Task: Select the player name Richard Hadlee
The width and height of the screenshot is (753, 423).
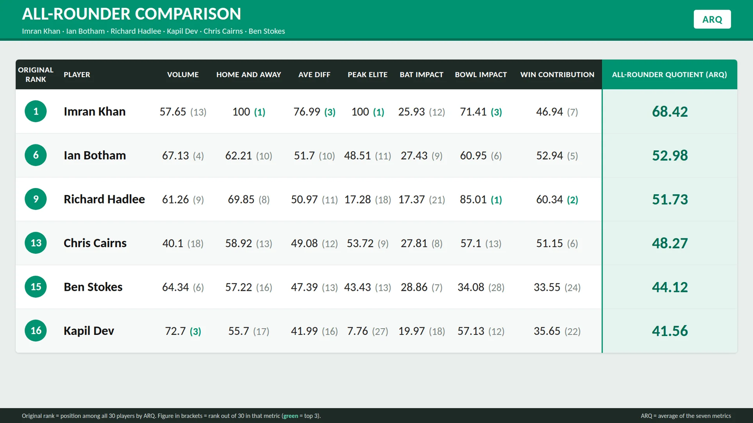Action: click(x=104, y=199)
